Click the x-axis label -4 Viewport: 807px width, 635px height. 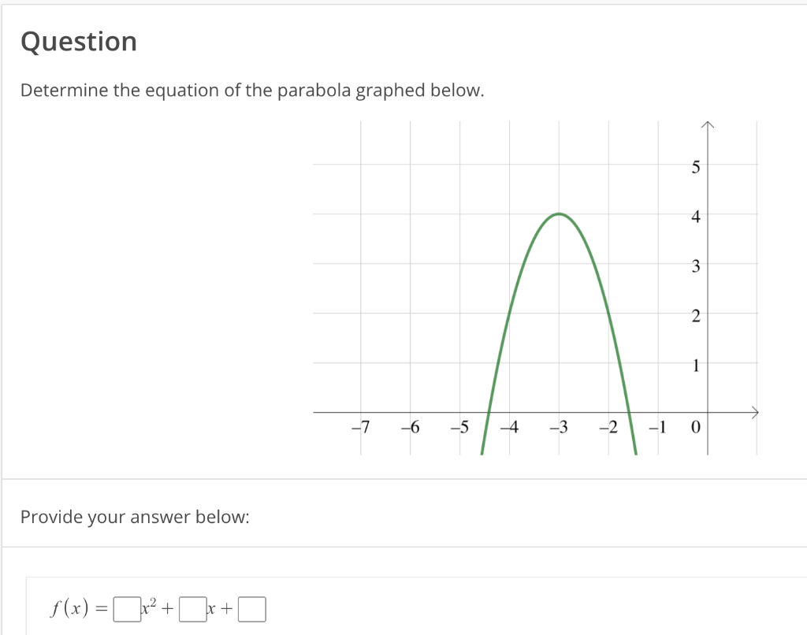[511, 428]
